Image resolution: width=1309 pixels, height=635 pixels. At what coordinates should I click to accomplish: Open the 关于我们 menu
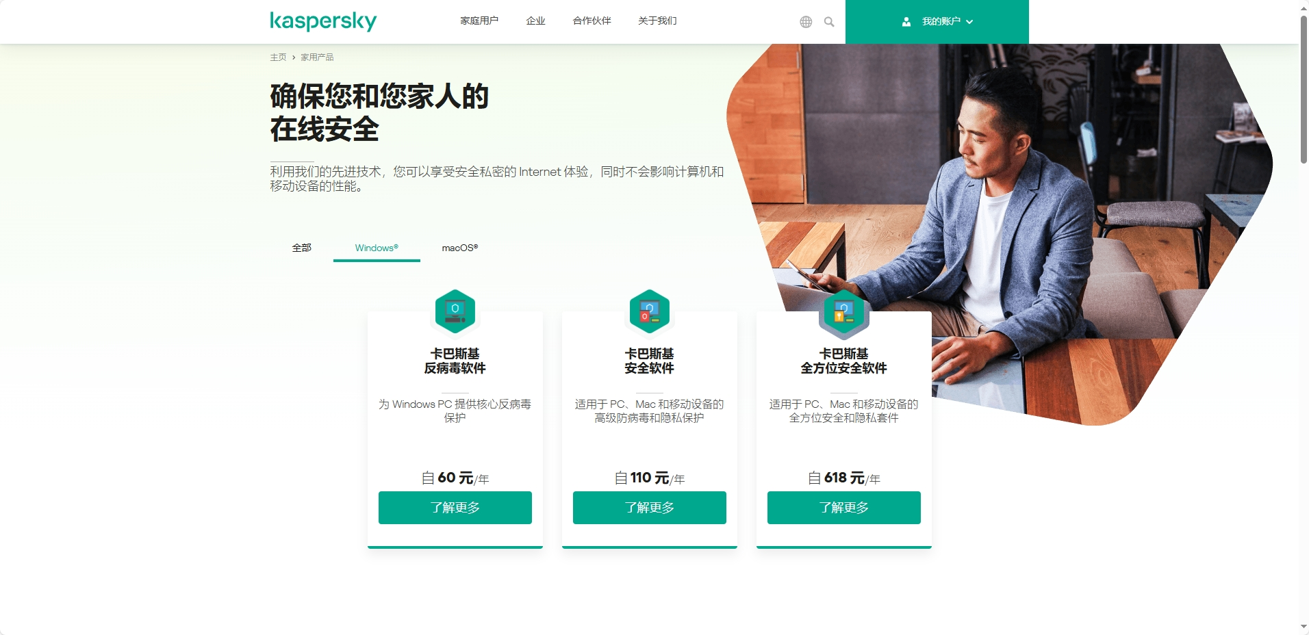pyautogui.click(x=657, y=21)
